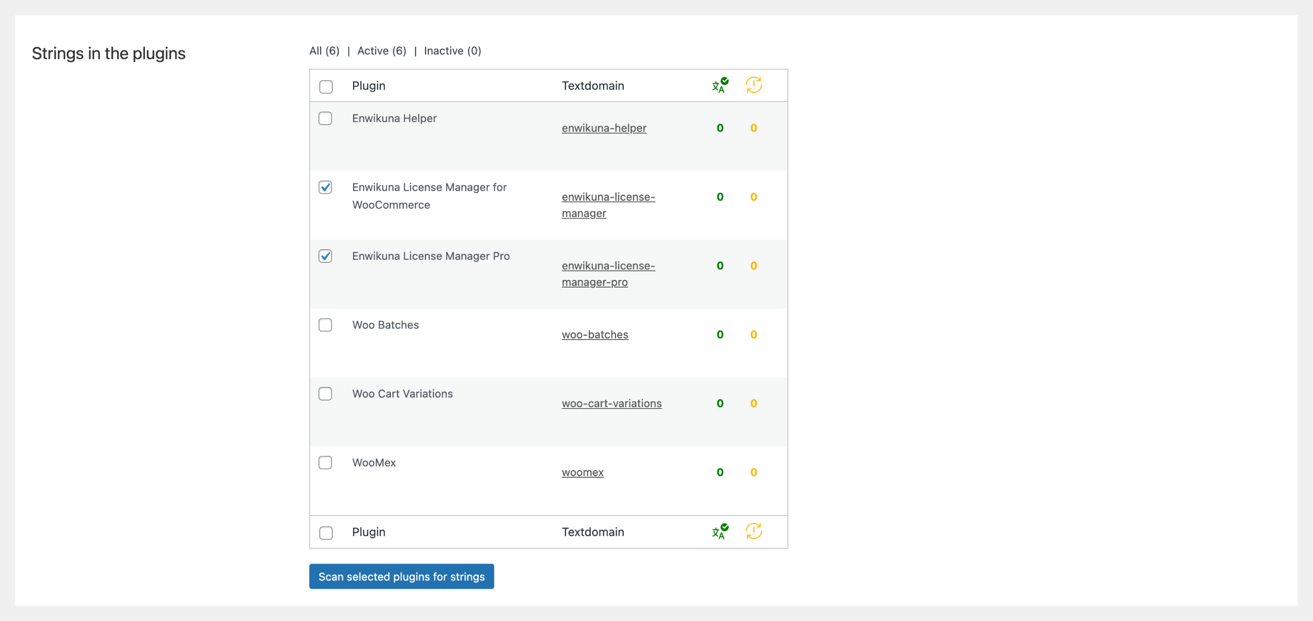Screen dimensions: 1313x621
Task: Click the needs-update icon in table header
Action: 753,85
